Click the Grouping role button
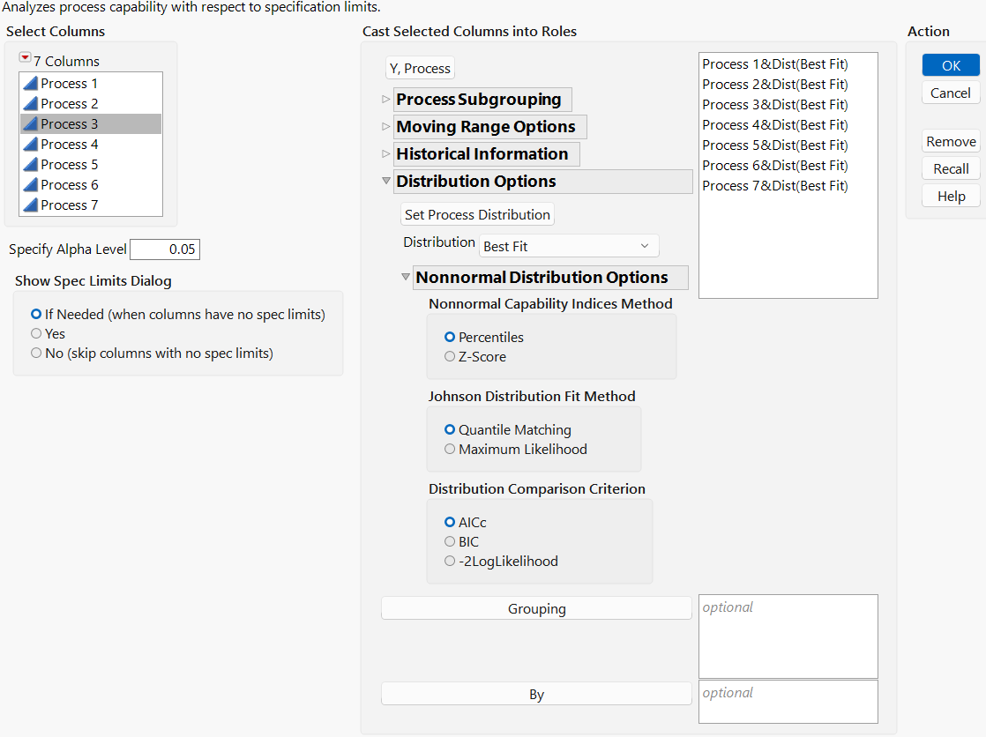The image size is (986, 737). 536,607
